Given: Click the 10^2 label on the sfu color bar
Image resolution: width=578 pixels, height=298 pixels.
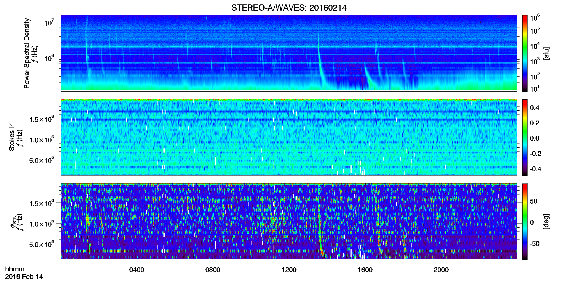Looking at the screenshot, I should click(x=535, y=76).
